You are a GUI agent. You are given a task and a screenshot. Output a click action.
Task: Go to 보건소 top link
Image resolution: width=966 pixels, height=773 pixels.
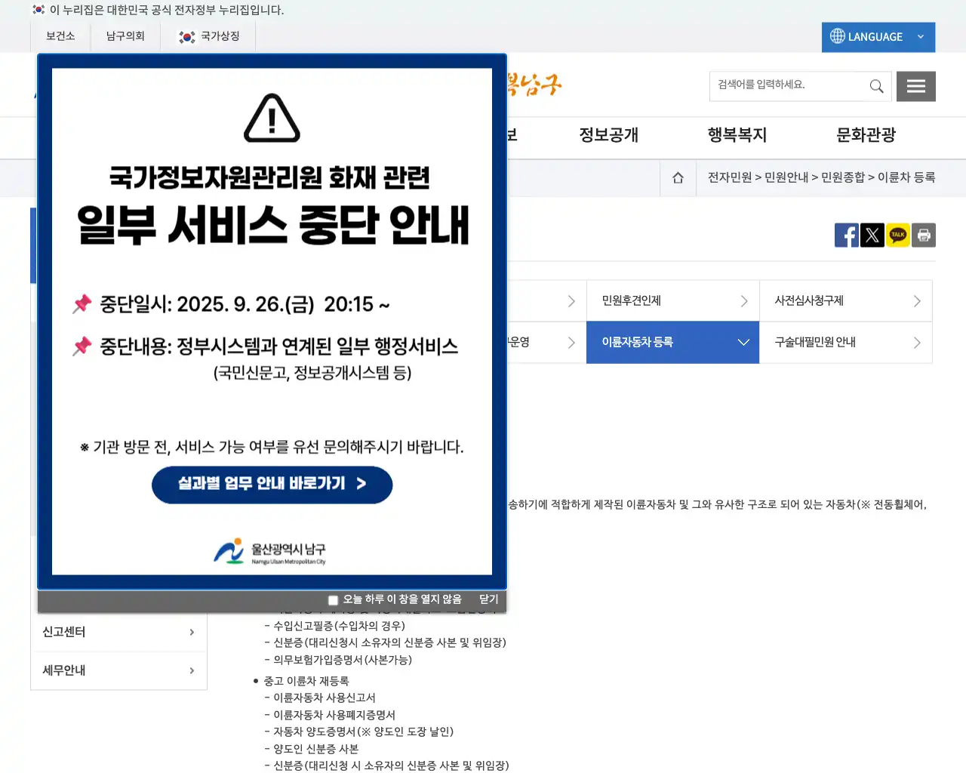60,36
